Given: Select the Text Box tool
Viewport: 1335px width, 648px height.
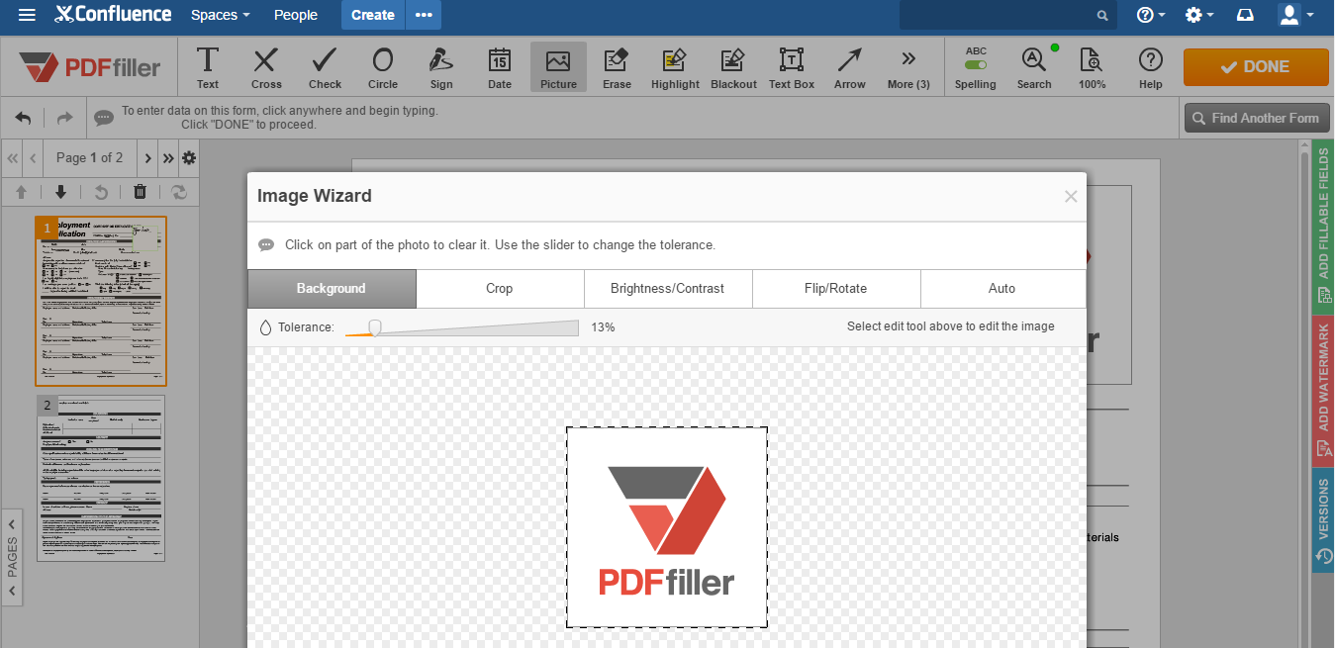Looking at the screenshot, I should [792, 67].
